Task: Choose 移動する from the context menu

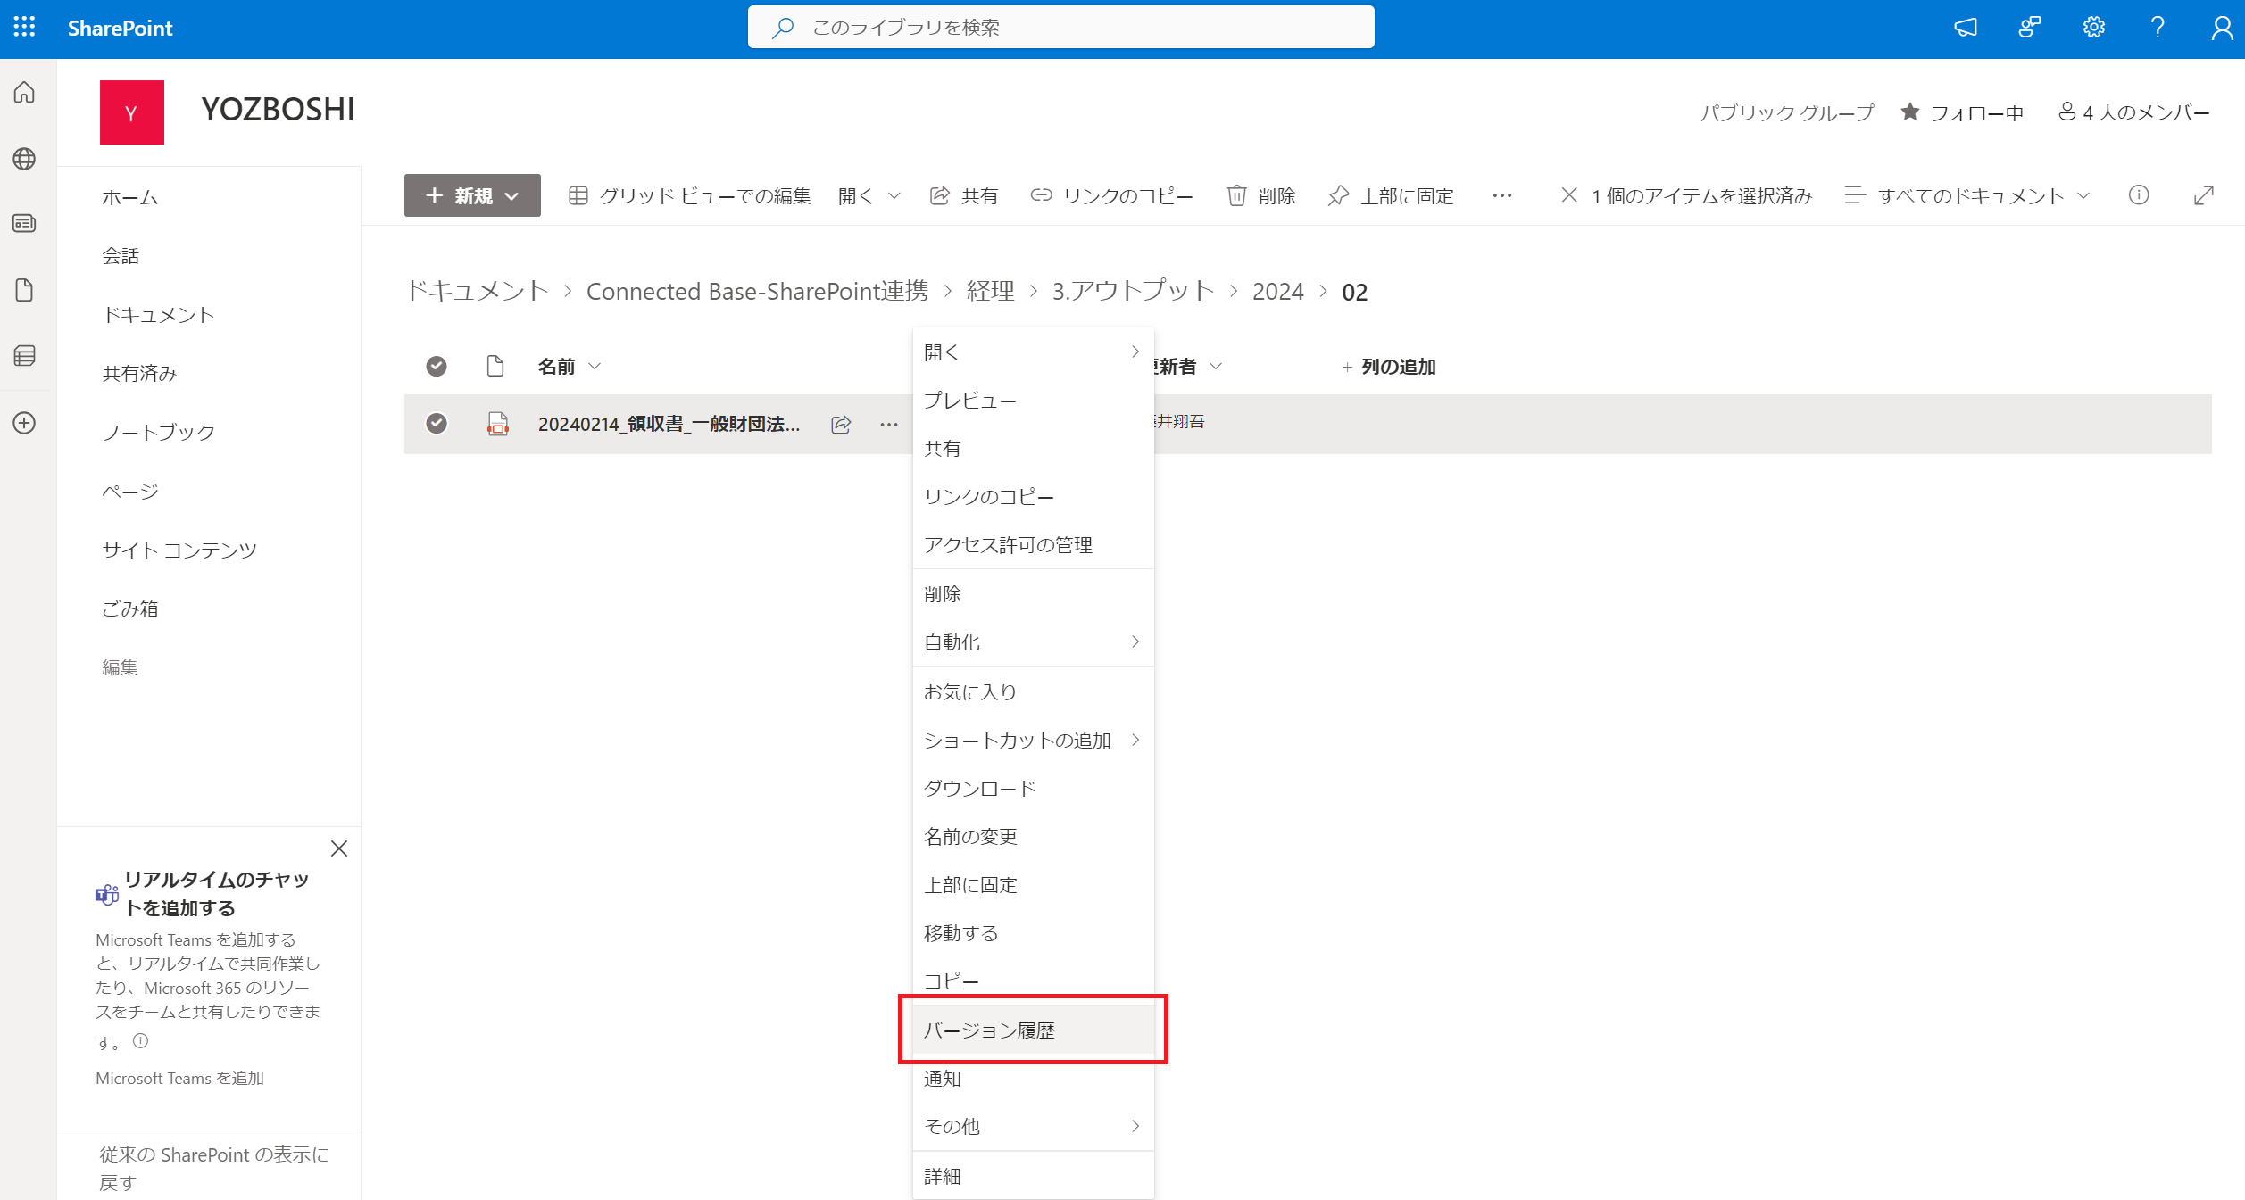Action: (1033, 933)
